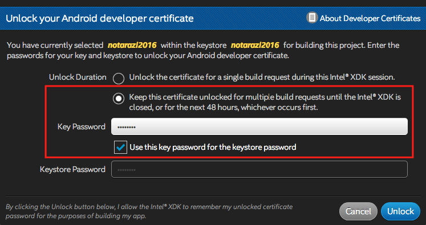Select the single build request radio button
Viewport: 426px width, 225px height.
[x=119, y=79]
